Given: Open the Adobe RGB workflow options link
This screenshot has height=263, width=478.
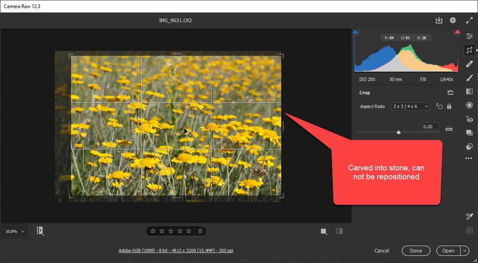Looking at the screenshot, I should coord(176,251).
